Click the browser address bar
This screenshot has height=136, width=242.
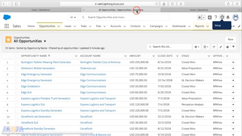pyautogui.click(x=109, y=4)
